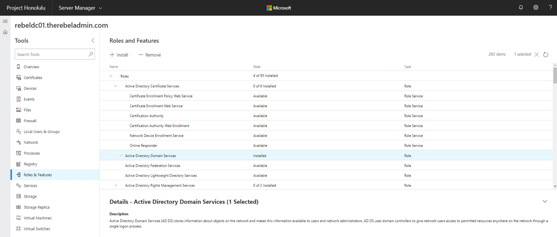Viewport: 557px width, 237px height.
Task: Switch to the Virtual Machines tool
Action: coord(37,218)
